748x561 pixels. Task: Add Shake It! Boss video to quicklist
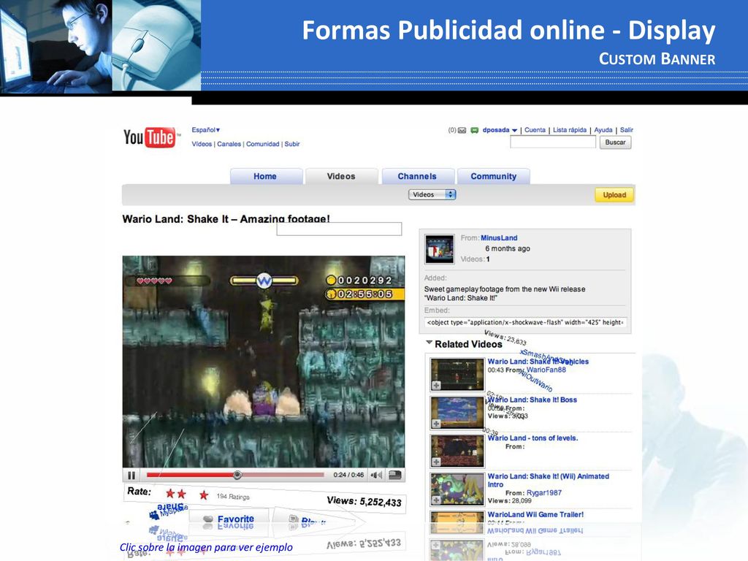(436, 423)
